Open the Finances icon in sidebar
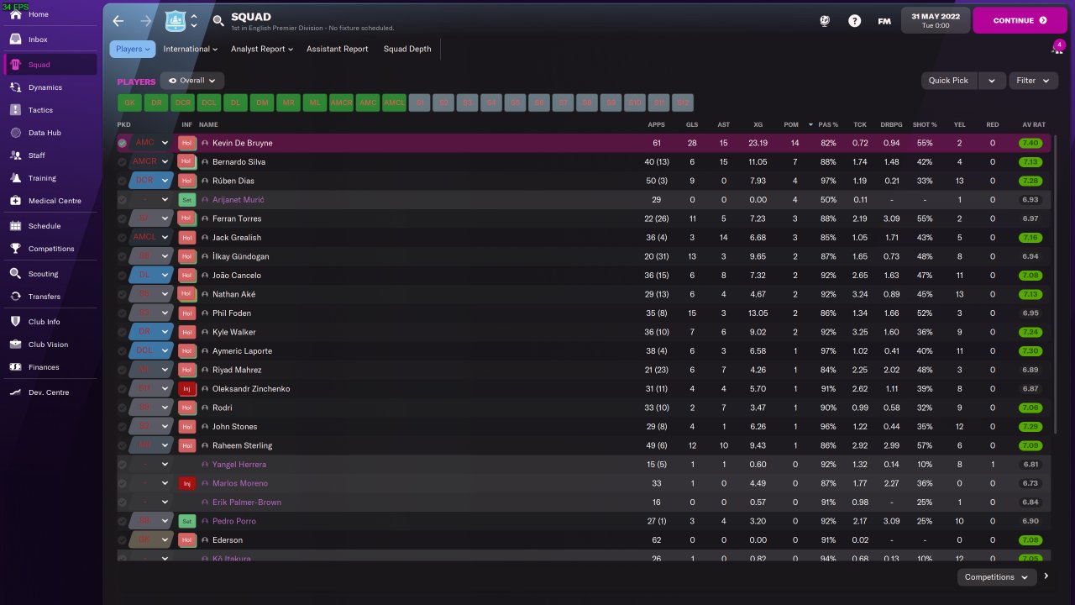1075x605 pixels. tap(16, 367)
